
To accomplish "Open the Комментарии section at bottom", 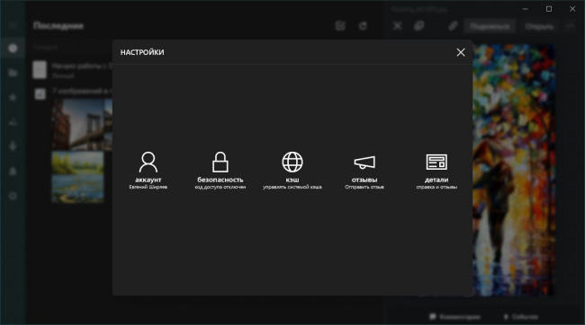I will [454, 317].
